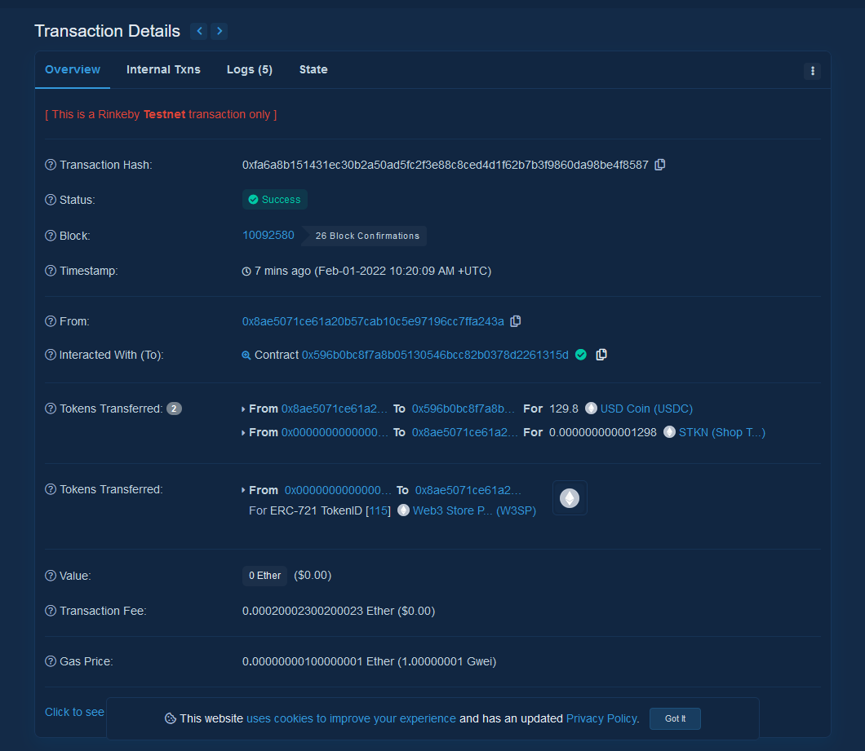Copy the transaction hash to clipboard

click(x=660, y=165)
